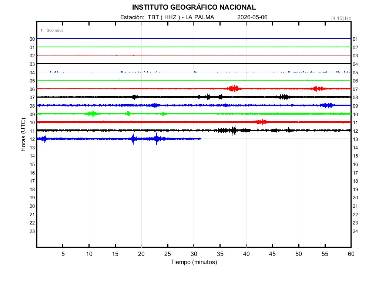This screenshot has height=284, width=379.
Task: Click the Tiempo (minutos) axis label
Action: (194, 262)
